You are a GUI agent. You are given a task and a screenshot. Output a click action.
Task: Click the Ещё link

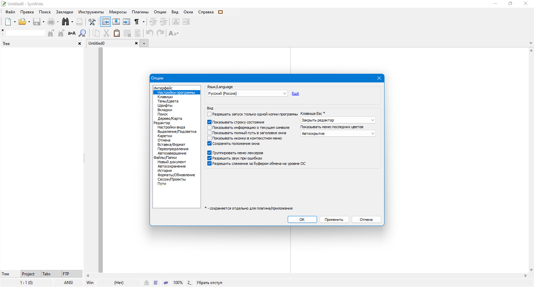pyautogui.click(x=295, y=94)
